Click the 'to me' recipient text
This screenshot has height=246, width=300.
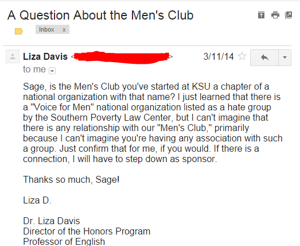(x=34, y=70)
